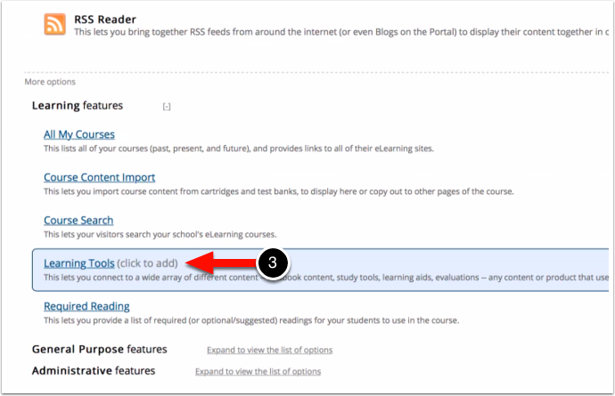
Task: Click the Required Reading description text
Action: pos(251,320)
